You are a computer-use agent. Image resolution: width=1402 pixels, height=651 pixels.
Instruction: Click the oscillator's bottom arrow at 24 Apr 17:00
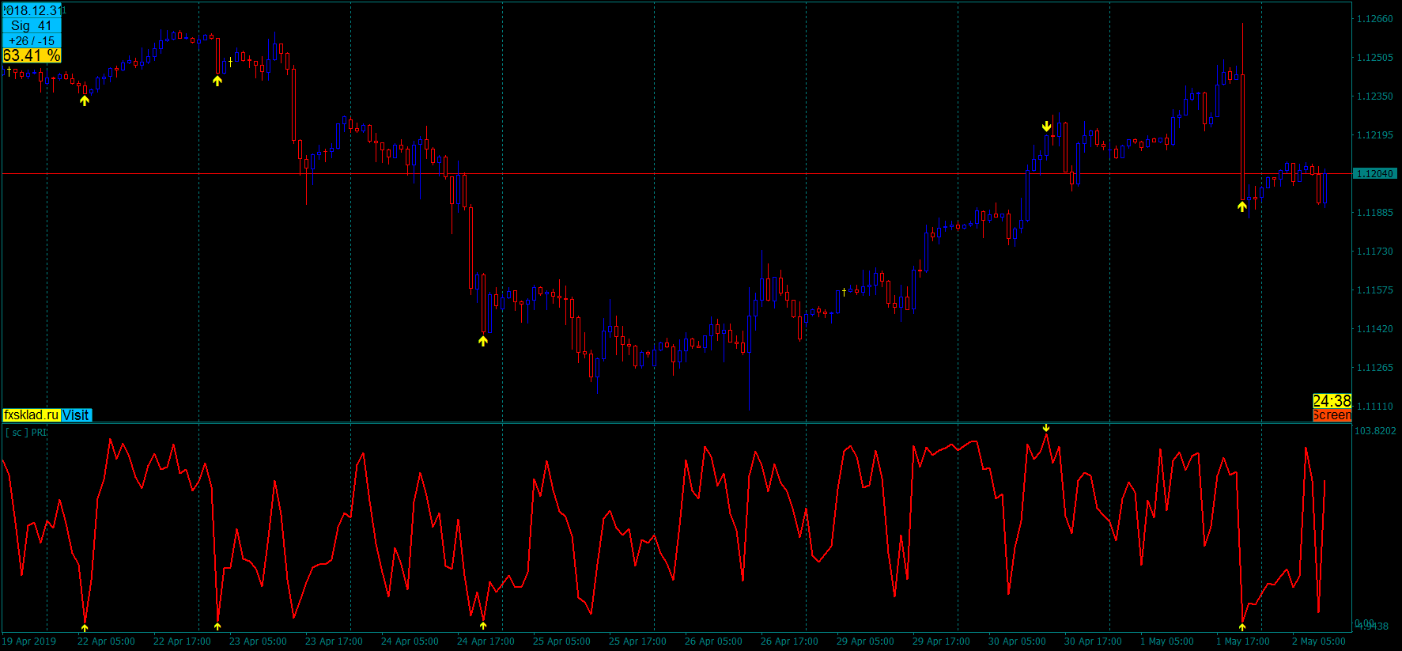point(483,626)
